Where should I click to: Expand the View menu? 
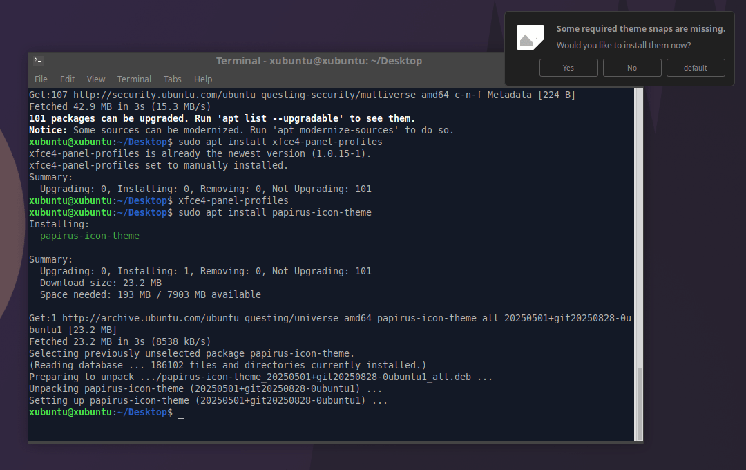tap(96, 79)
